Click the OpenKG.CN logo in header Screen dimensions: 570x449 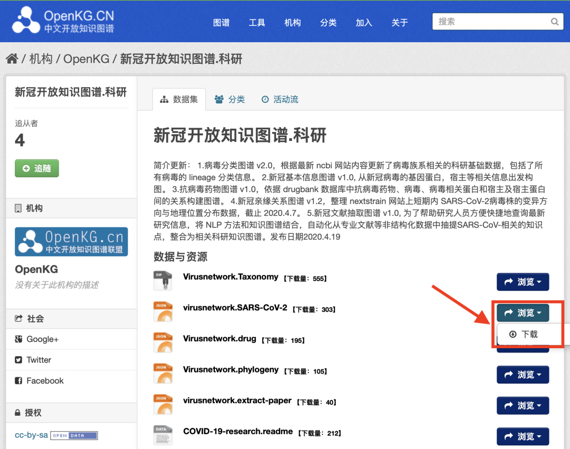[63, 21]
